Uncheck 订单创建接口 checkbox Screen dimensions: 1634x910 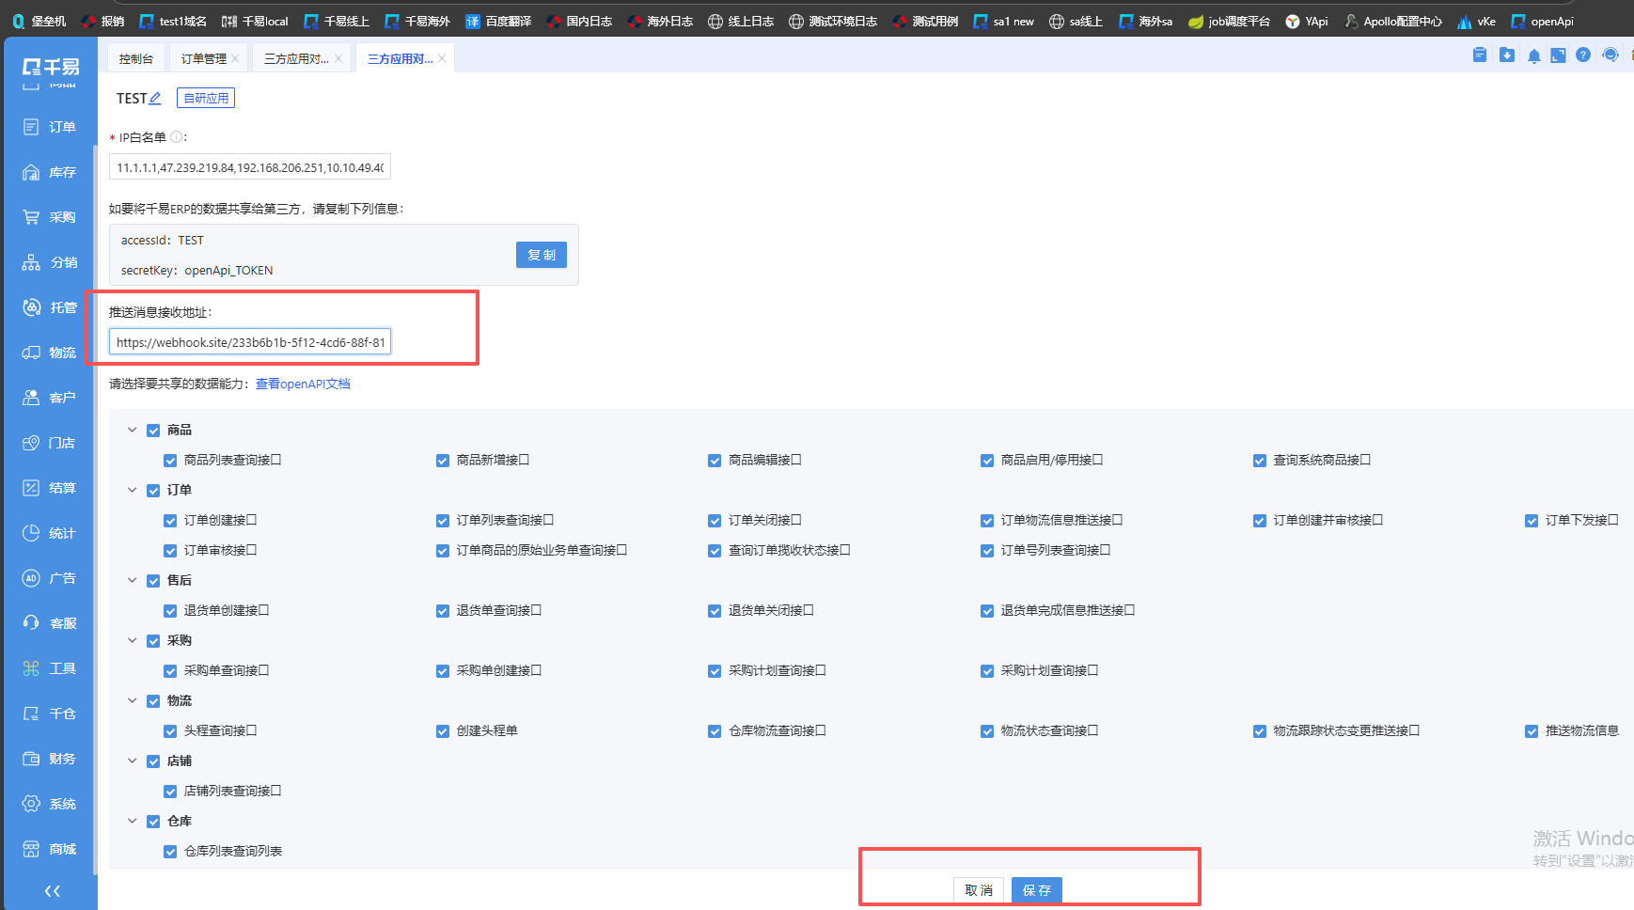pyautogui.click(x=170, y=521)
